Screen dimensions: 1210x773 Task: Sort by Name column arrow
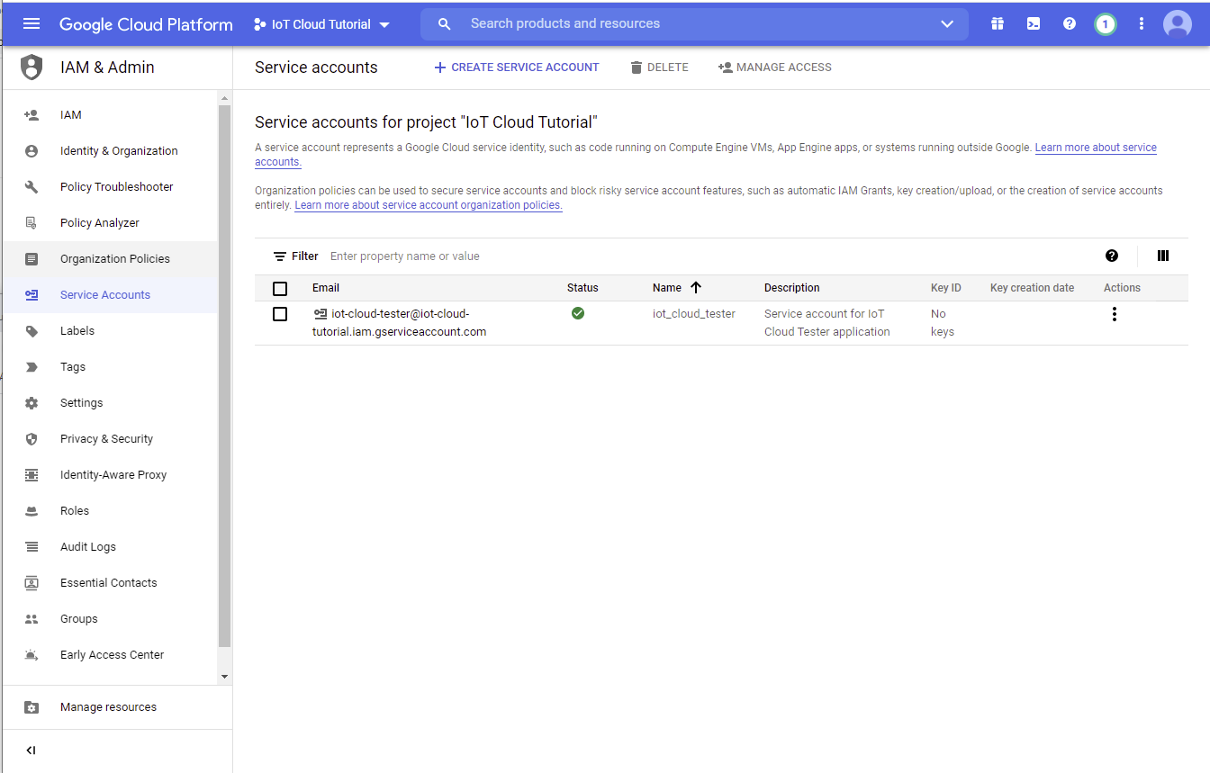pyautogui.click(x=696, y=288)
